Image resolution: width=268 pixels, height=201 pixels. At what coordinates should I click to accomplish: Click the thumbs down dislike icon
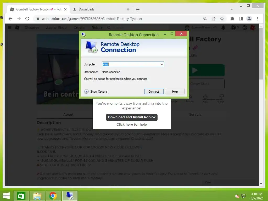click(x=221, y=97)
